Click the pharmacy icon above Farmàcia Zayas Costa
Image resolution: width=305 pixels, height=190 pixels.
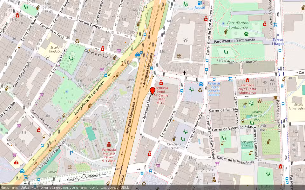247,80
